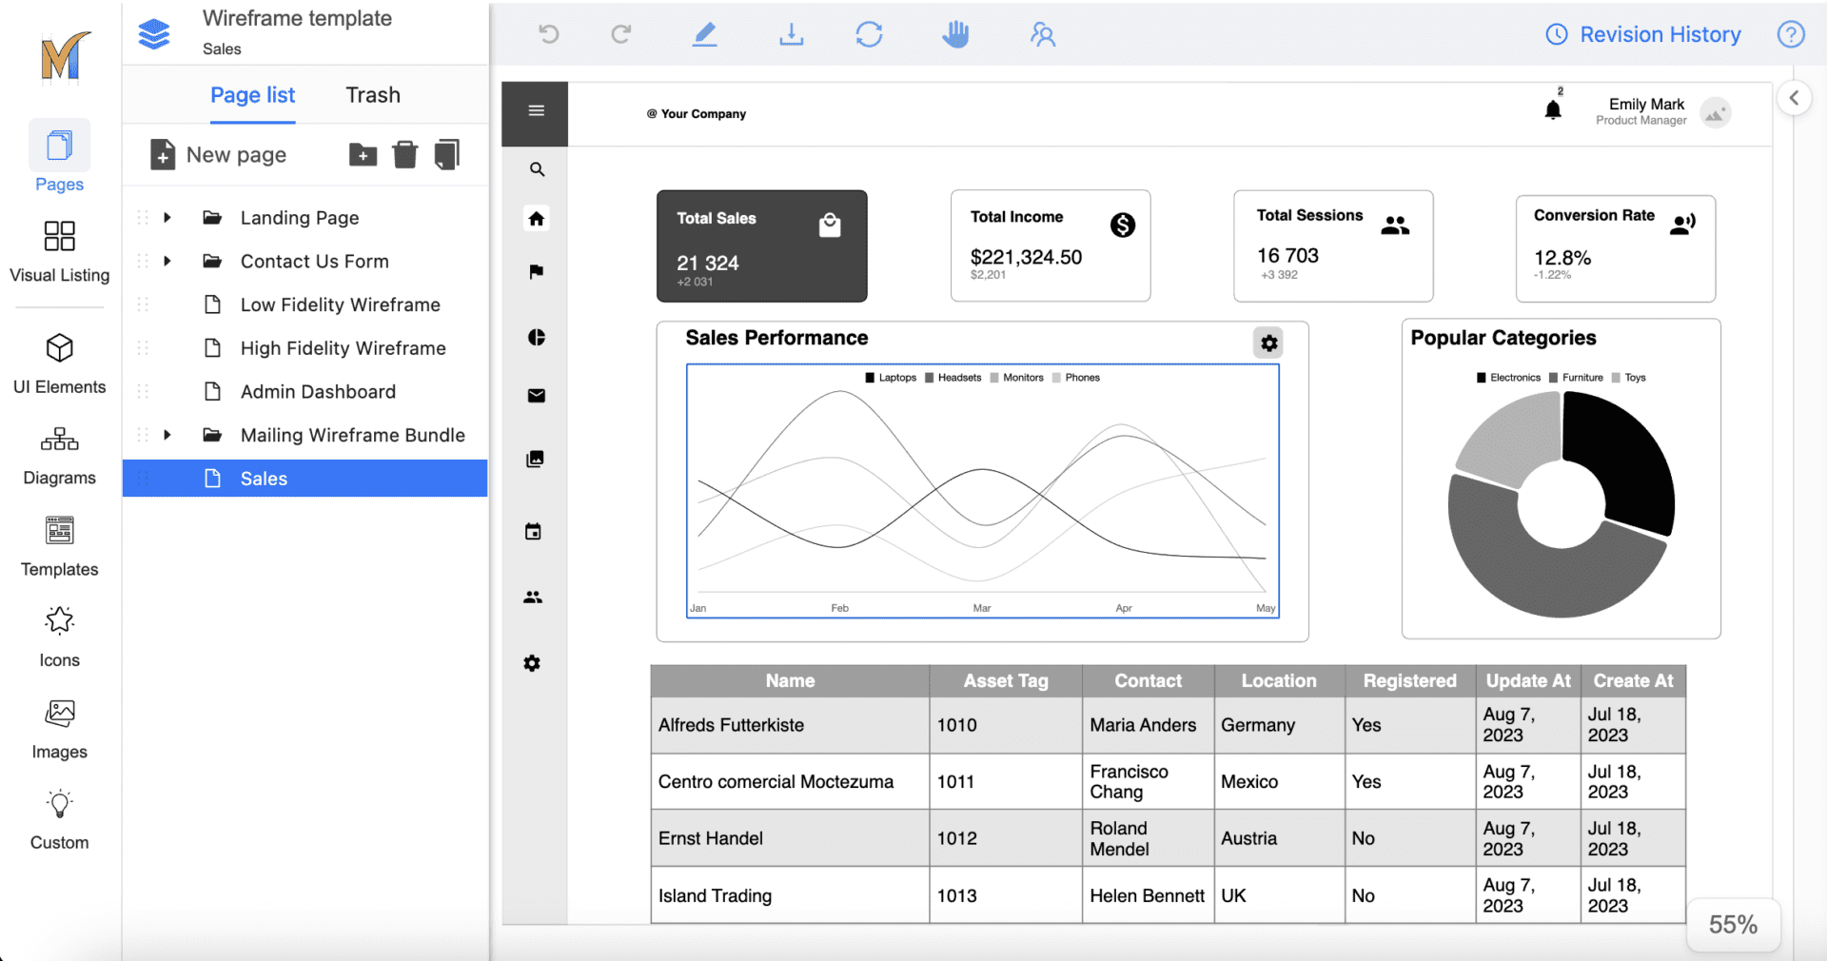
Task: Open the Templates panel
Action: tap(59, 544)
